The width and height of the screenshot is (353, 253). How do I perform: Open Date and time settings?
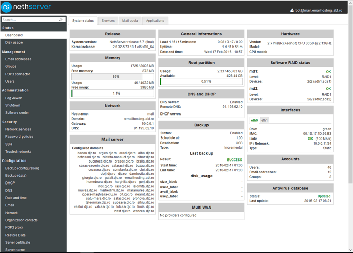click(x=16, y=198)
